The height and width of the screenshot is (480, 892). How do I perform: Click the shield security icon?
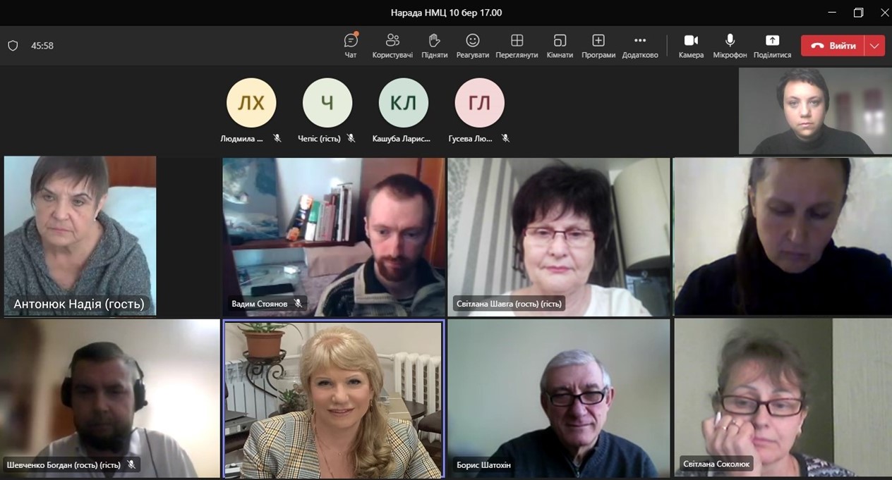coord(13,46)
